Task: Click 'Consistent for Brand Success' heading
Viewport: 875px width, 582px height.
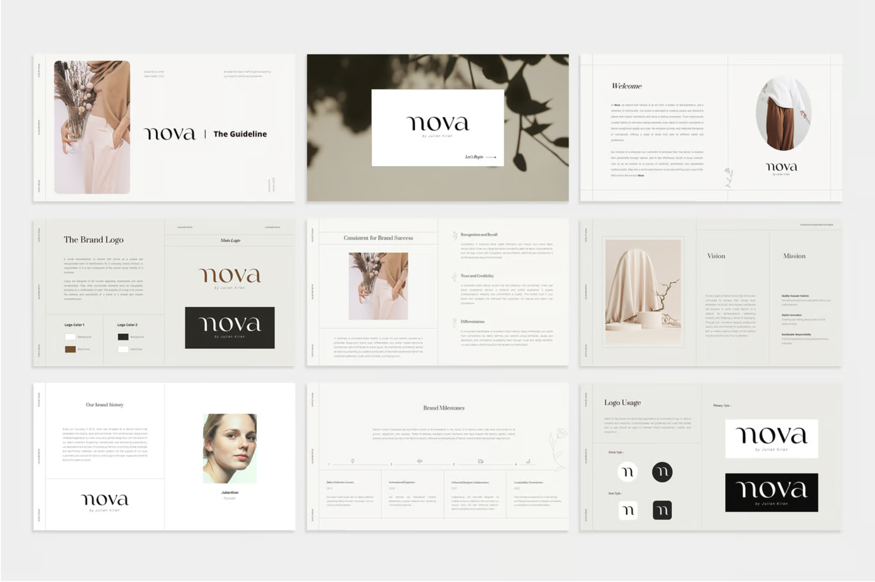Action: pos(378,238)
